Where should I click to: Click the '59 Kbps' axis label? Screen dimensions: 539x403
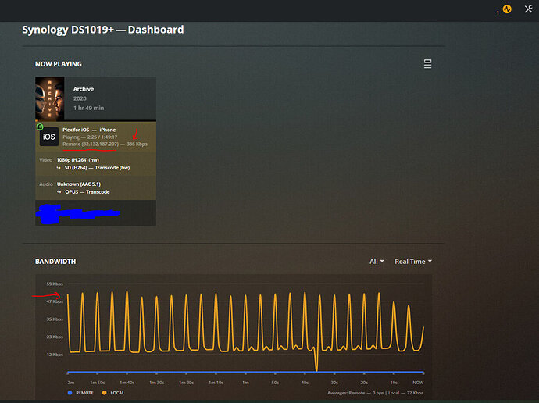click(55, 284)
